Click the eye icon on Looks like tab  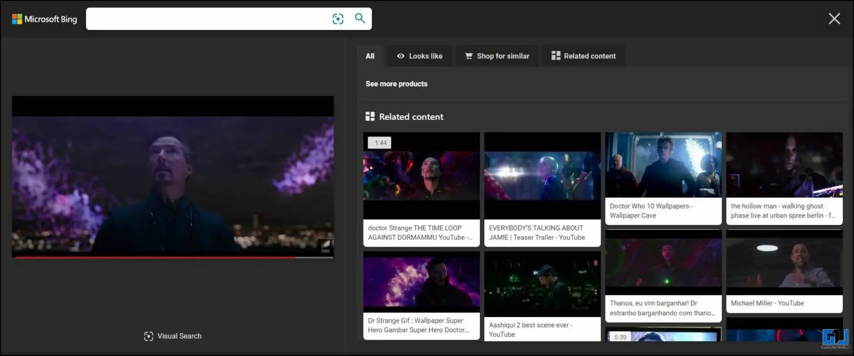coord(401,56)
